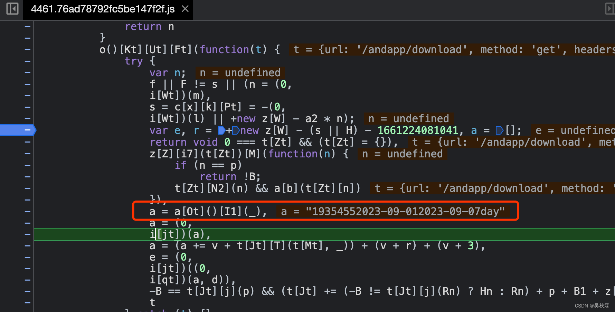Click 'n = undefined' inline value after 'a2 * n);'
615x312 pixels.
click(x=409, y=119)
